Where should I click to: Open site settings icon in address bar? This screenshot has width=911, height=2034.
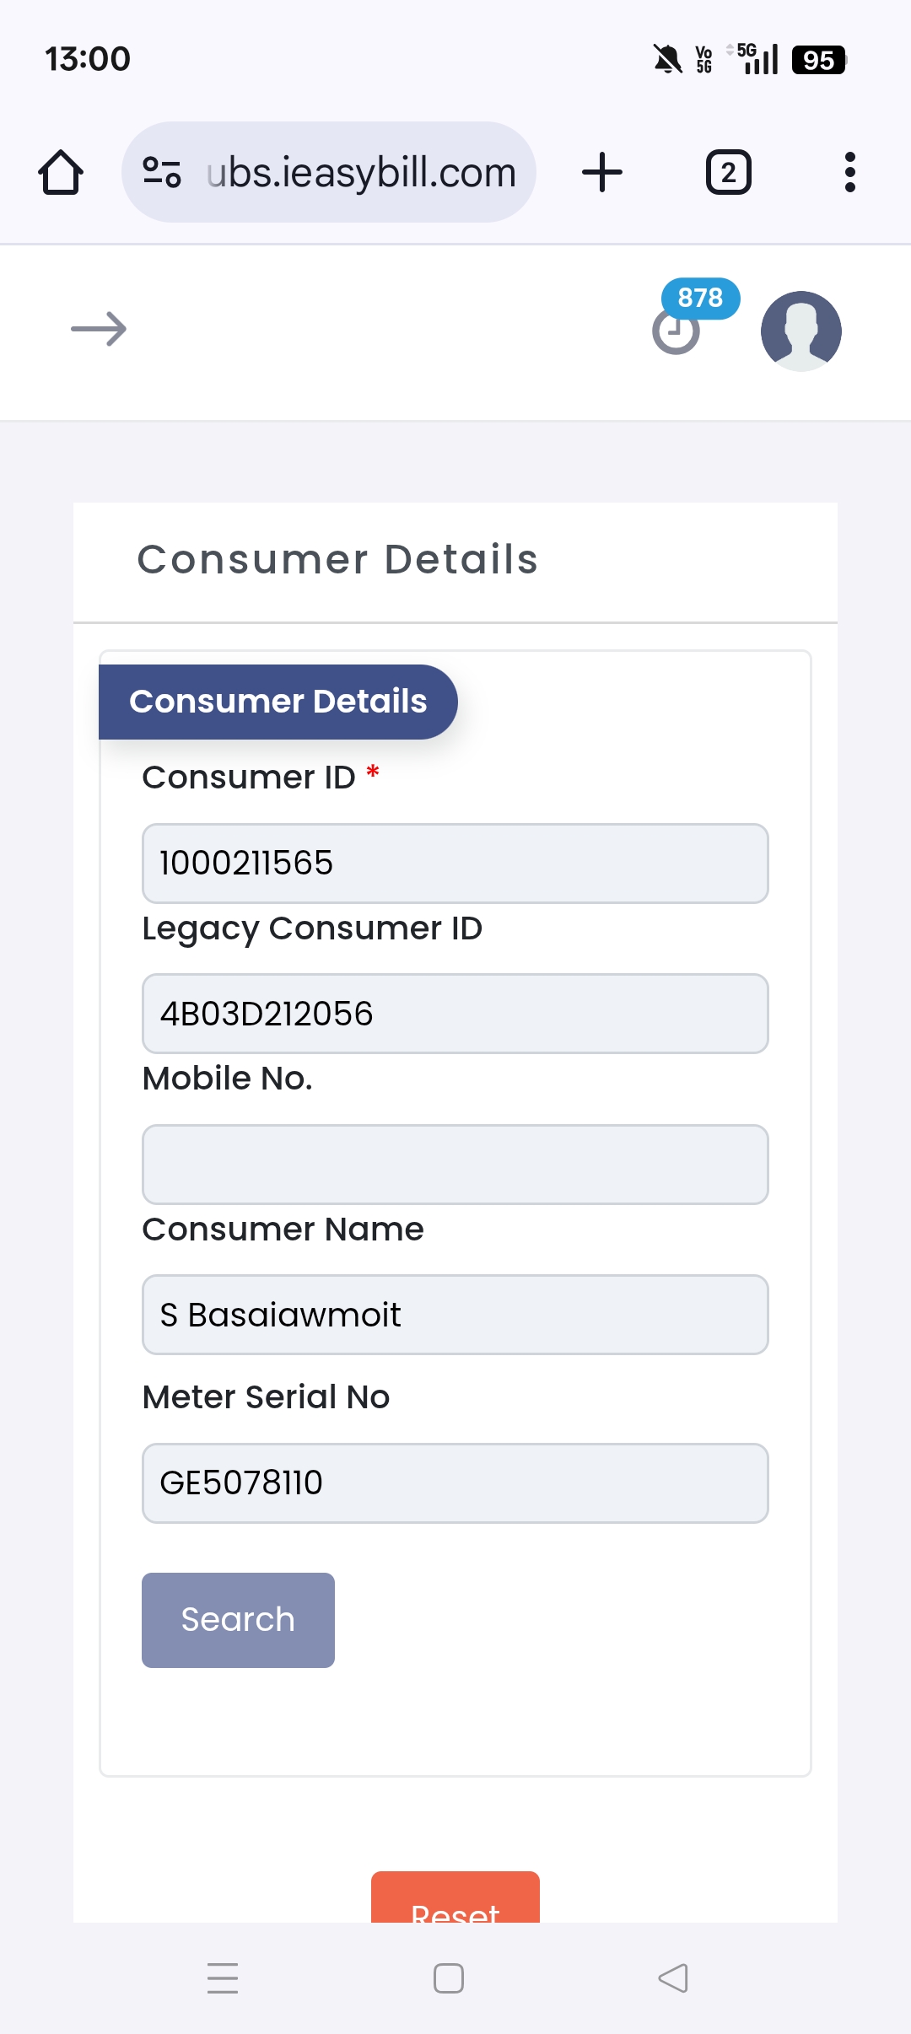point(162,173)
